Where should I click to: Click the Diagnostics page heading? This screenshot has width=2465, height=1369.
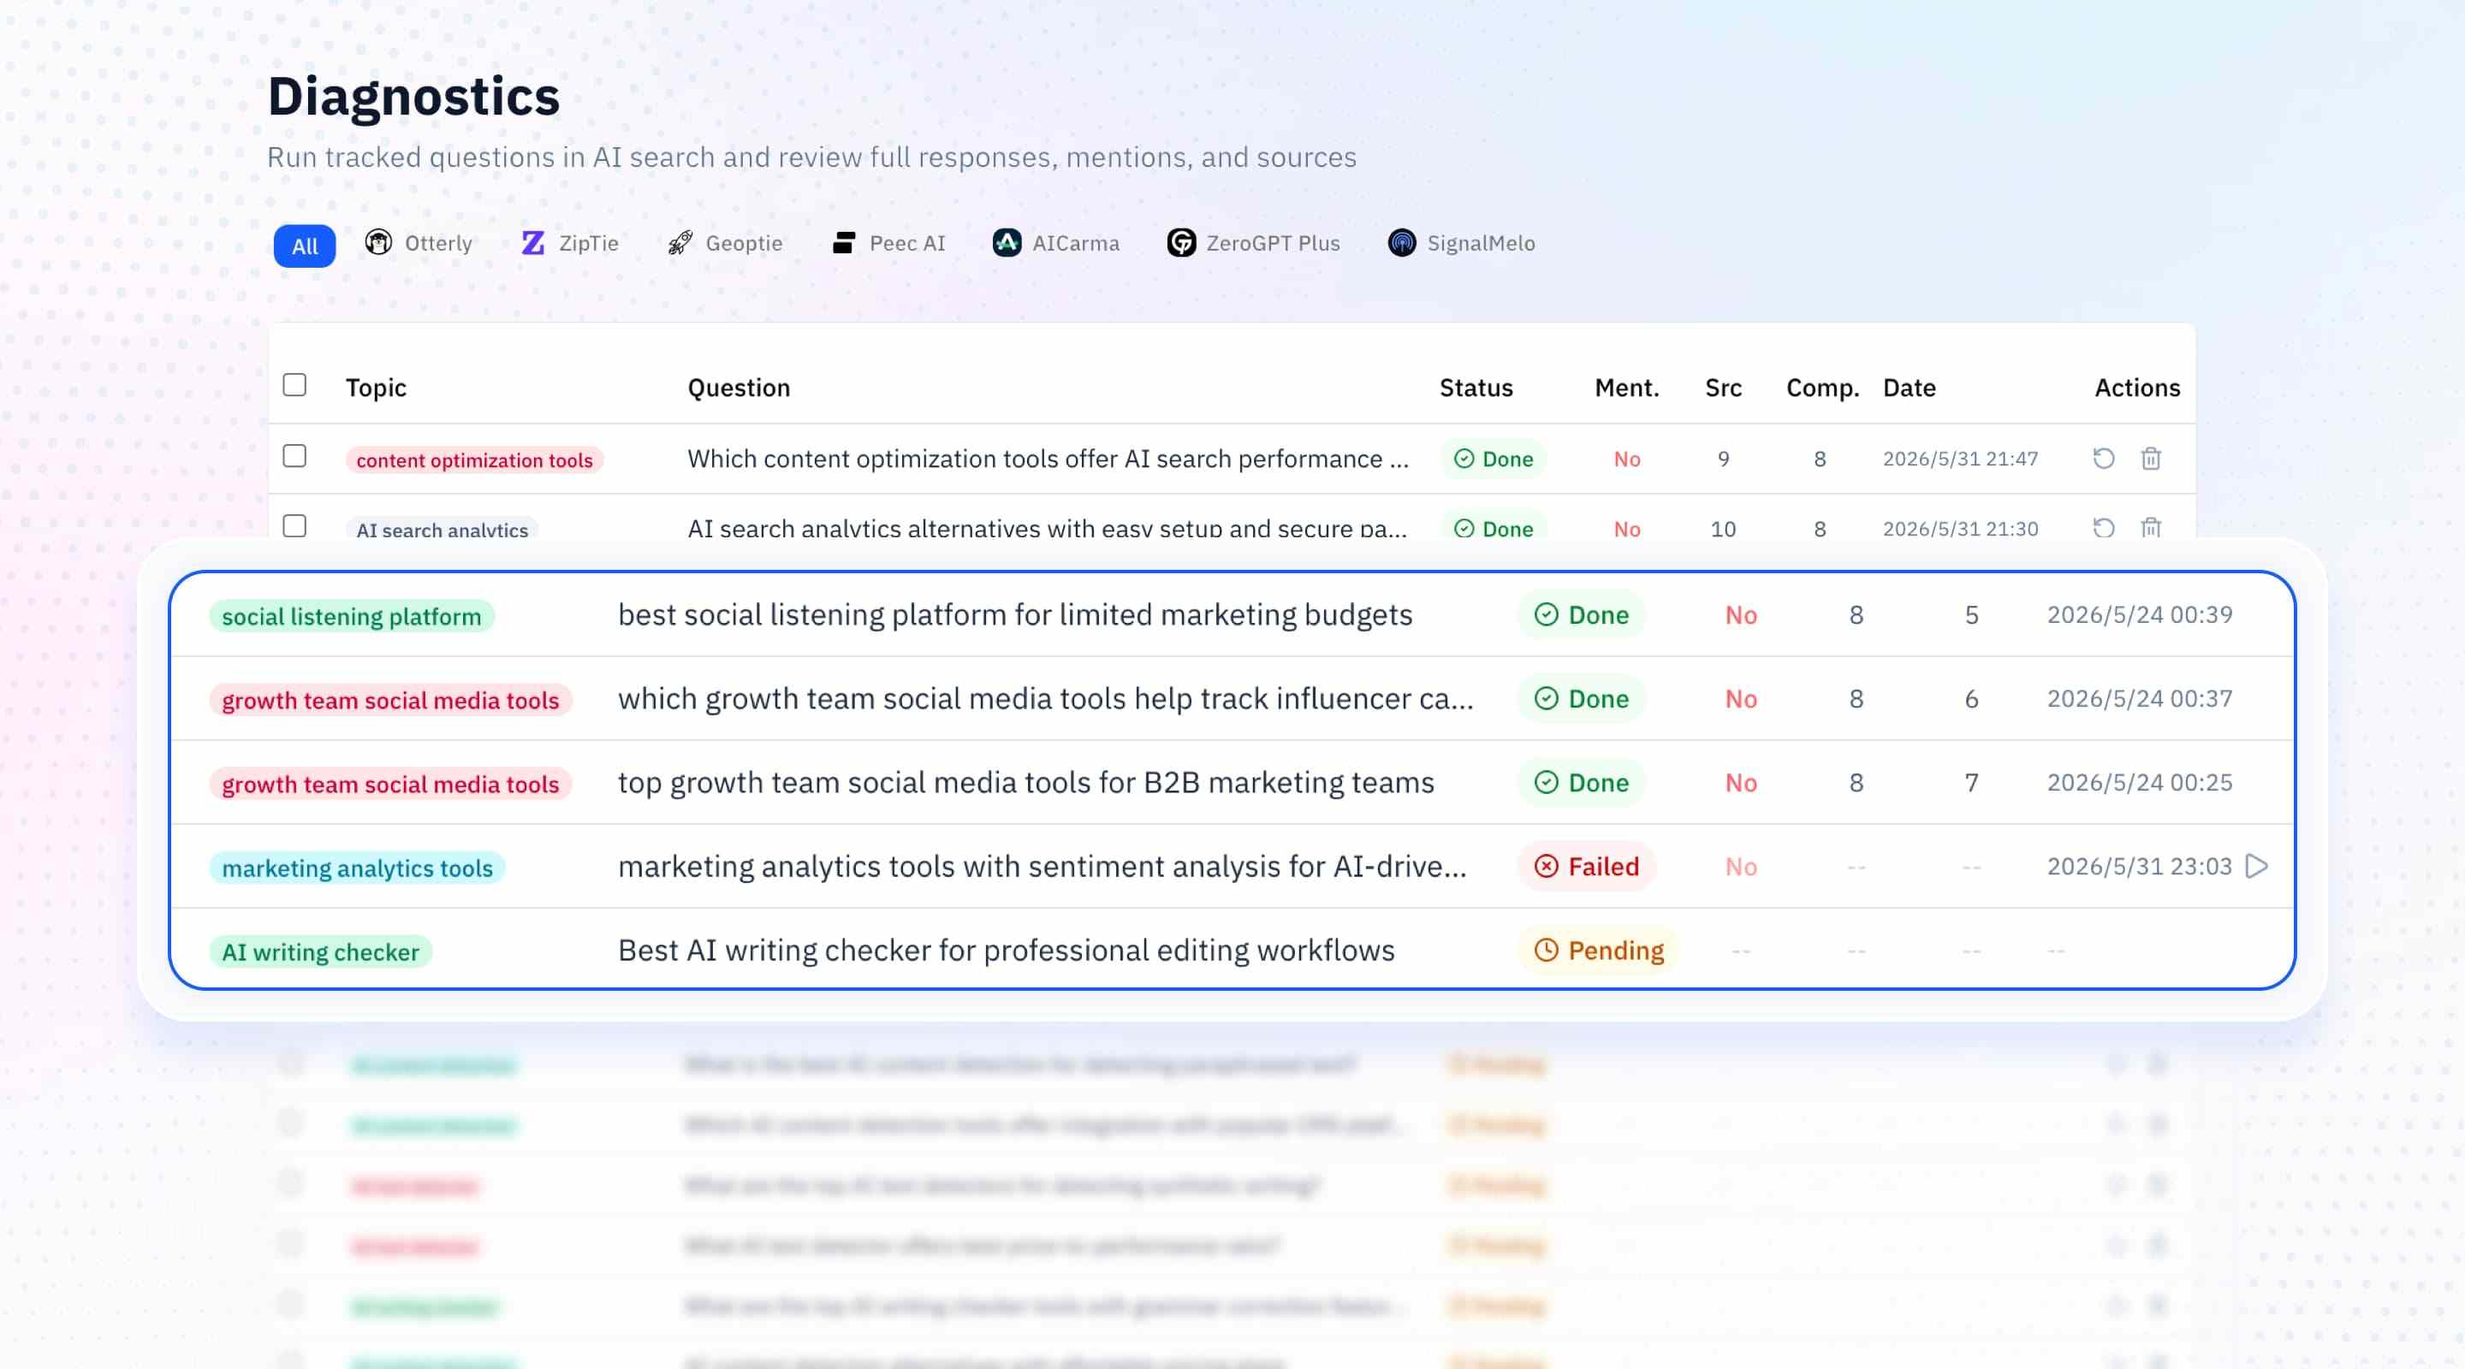tap(413, 97)
